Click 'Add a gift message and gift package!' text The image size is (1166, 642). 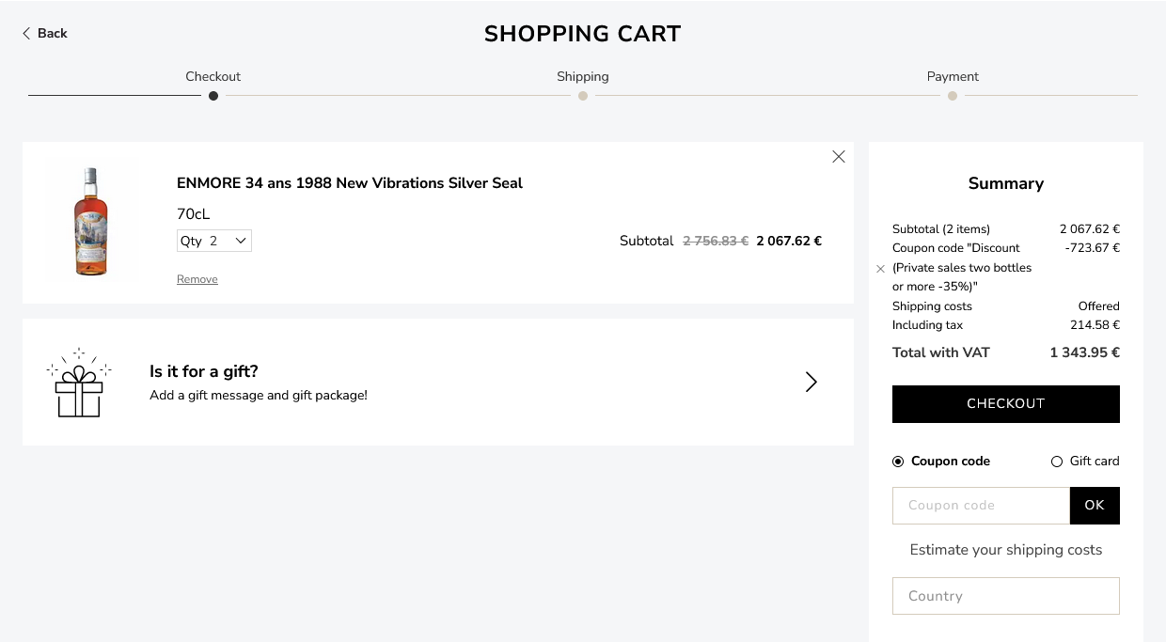(x=259, y=396)
